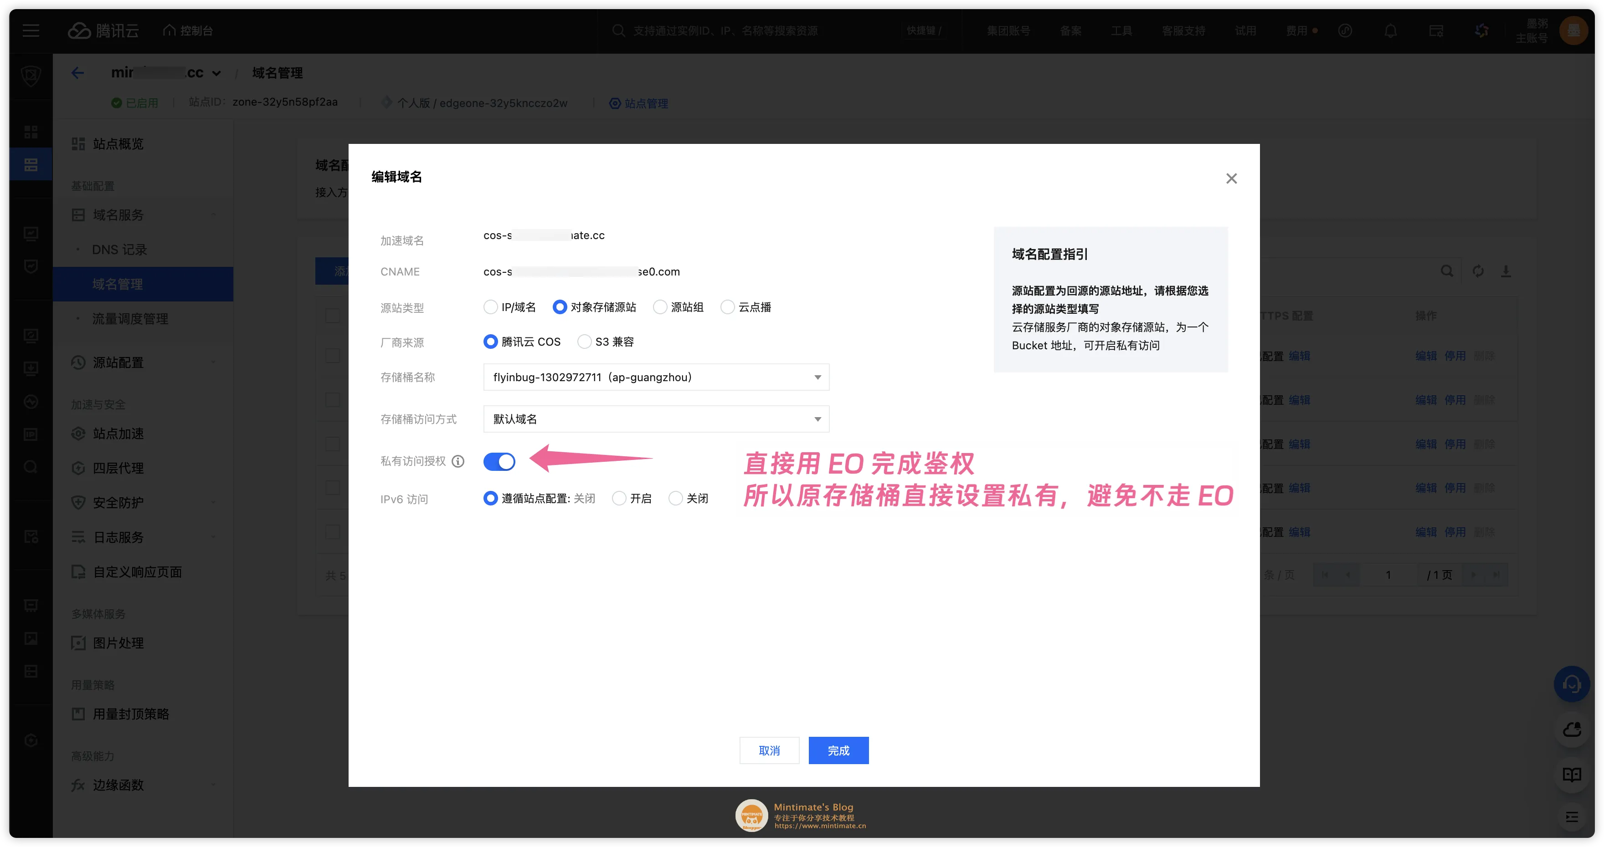Choose the 源站组 origin type
The image size is (1604, 847).
[659, 307]
